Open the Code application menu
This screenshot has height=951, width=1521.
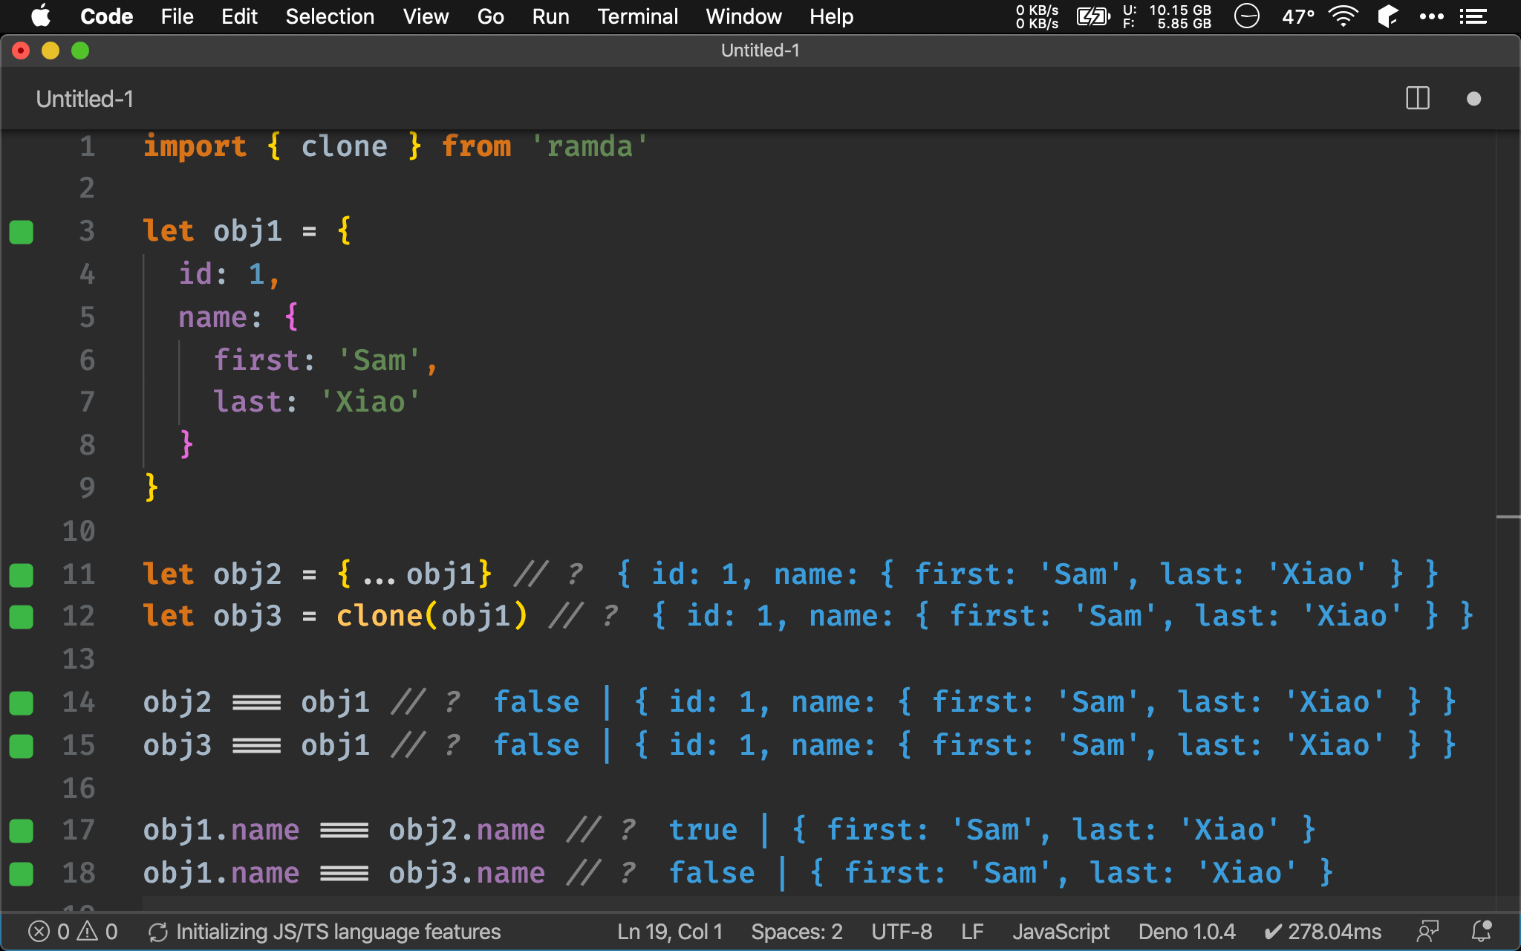tap(106, 16)
